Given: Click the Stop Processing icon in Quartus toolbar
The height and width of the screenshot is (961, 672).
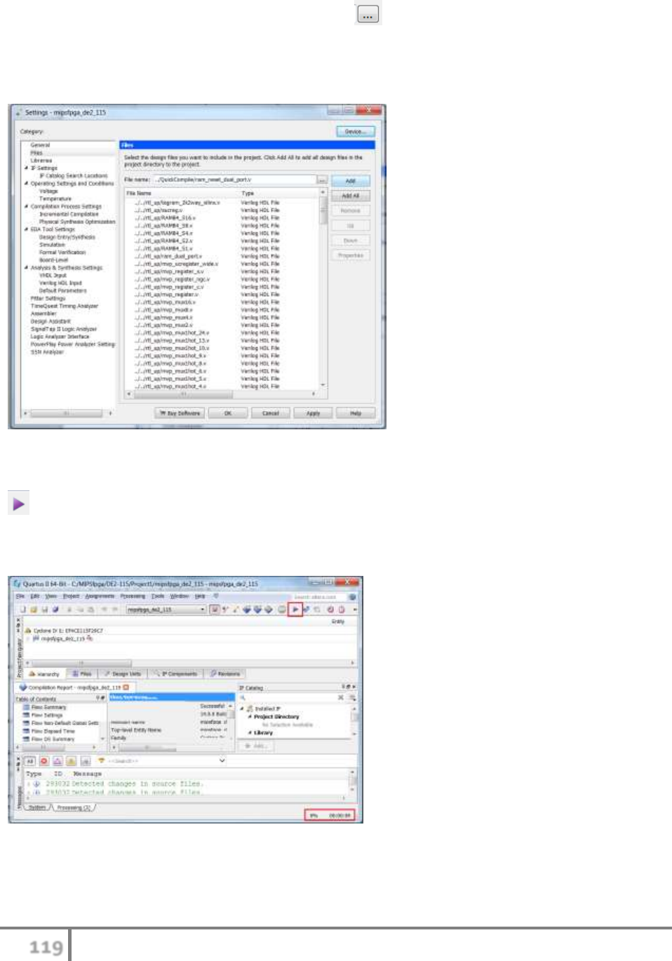Looking at the screenshot, I should tap(282, 610).
